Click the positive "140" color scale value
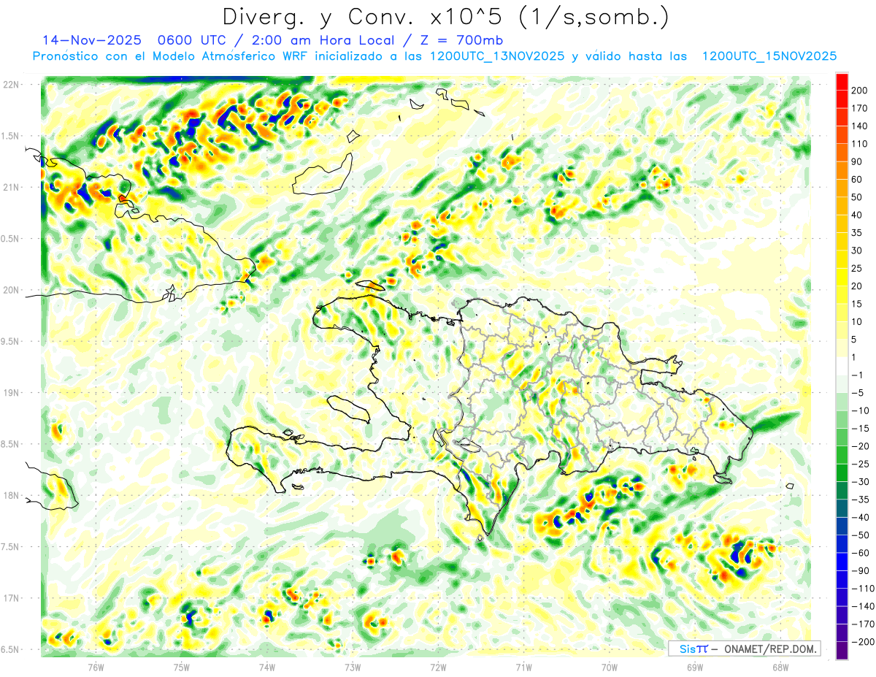876x677 pixels. 859,126
